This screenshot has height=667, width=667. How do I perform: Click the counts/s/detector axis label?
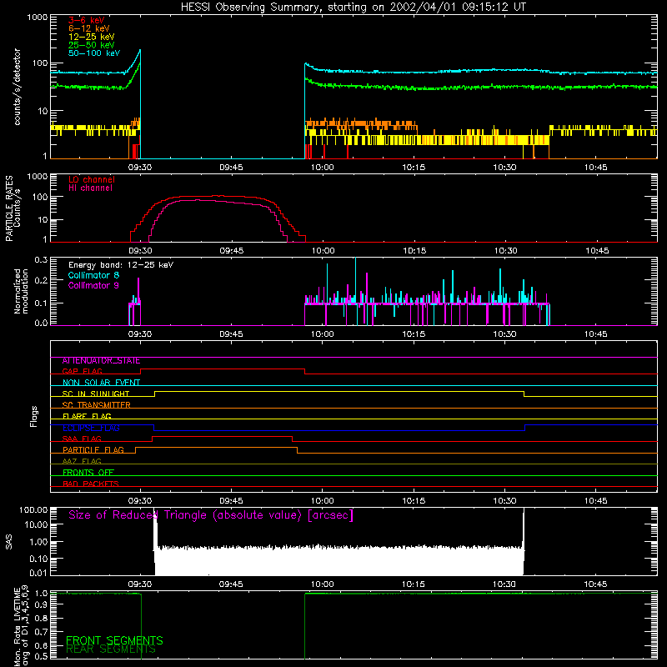point(18,87)
